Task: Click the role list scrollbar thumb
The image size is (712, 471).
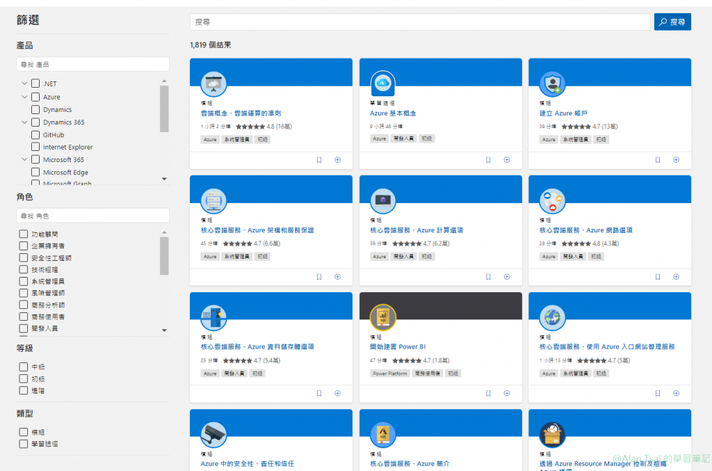Action: point(164,256)
